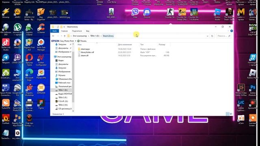Image resolution: width=260 pixels, height=146 pixels.
Task: Open AnVir Task Manager shortcut
Action: tap(41, 44)
